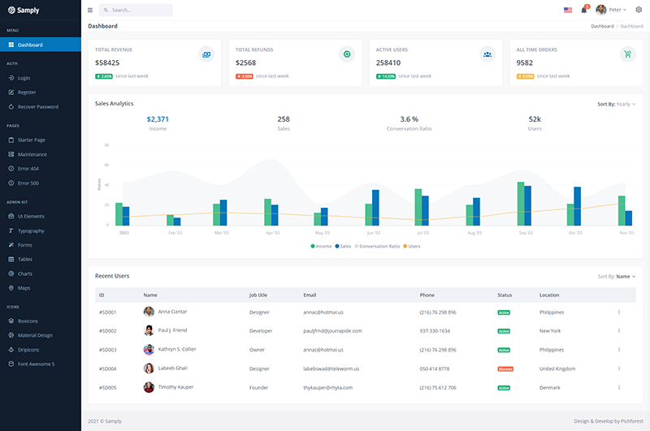Open row options for Anna Ciantar
This screenshot has height=431, width=650.
(619, 312)
